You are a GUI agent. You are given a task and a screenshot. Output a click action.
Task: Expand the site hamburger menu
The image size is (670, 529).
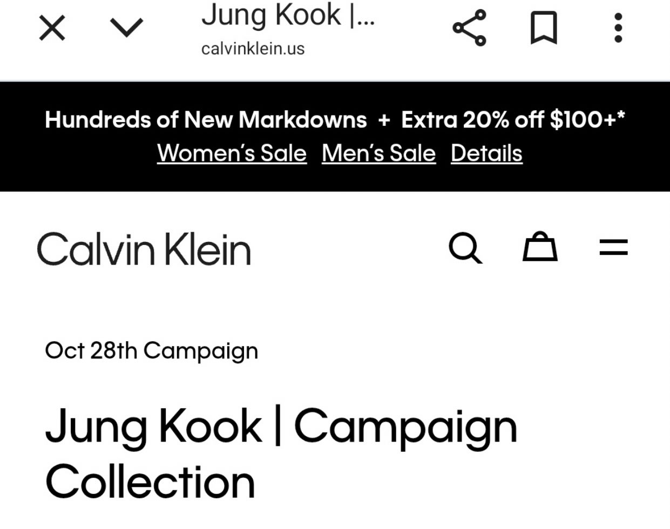pos(613,248)
